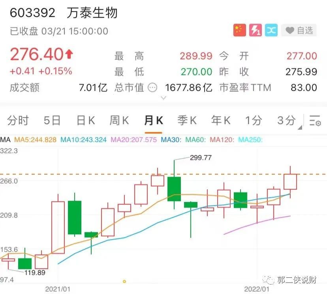Tap MA60 indicator label
Image resolution: width=327 pixels, height=294 pixels.
tap(195, 139)
